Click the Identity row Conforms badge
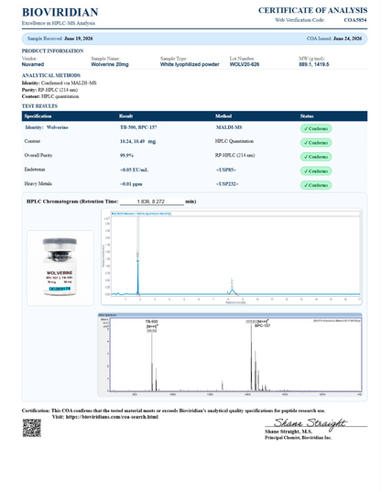 pos(316,128)
